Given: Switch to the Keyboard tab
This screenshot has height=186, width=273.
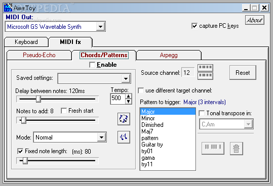Looking at the screenshot, I should click(26, 42).
